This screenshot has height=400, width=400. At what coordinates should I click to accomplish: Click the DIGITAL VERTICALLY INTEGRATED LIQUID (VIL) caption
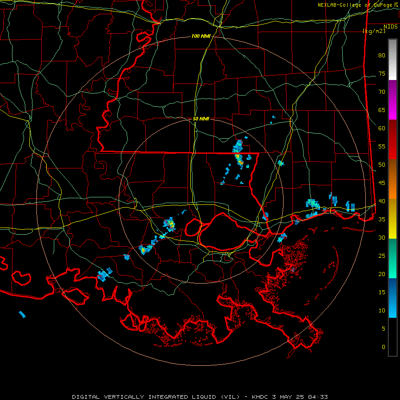[x=156, y=397]
